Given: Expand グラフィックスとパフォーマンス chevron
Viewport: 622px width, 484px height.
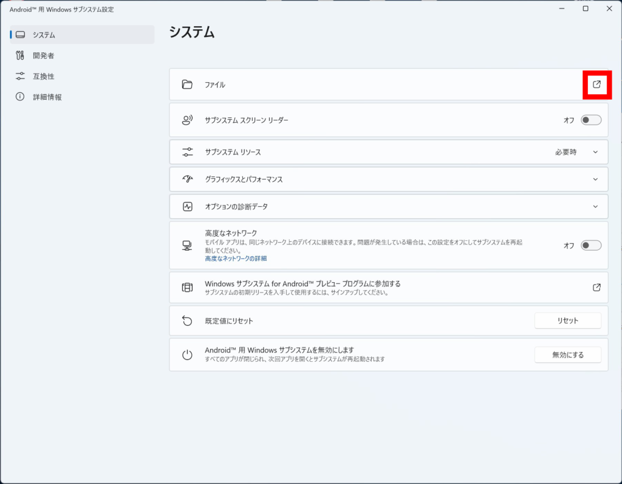Looking at the screenshot, I should click(x=595, y=179).
